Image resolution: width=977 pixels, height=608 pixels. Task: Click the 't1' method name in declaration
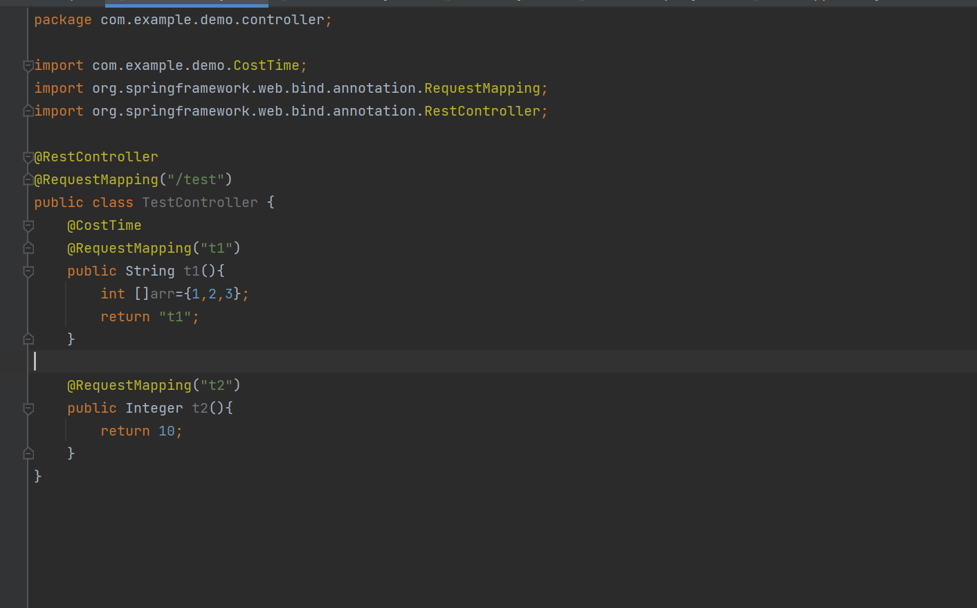192,271
